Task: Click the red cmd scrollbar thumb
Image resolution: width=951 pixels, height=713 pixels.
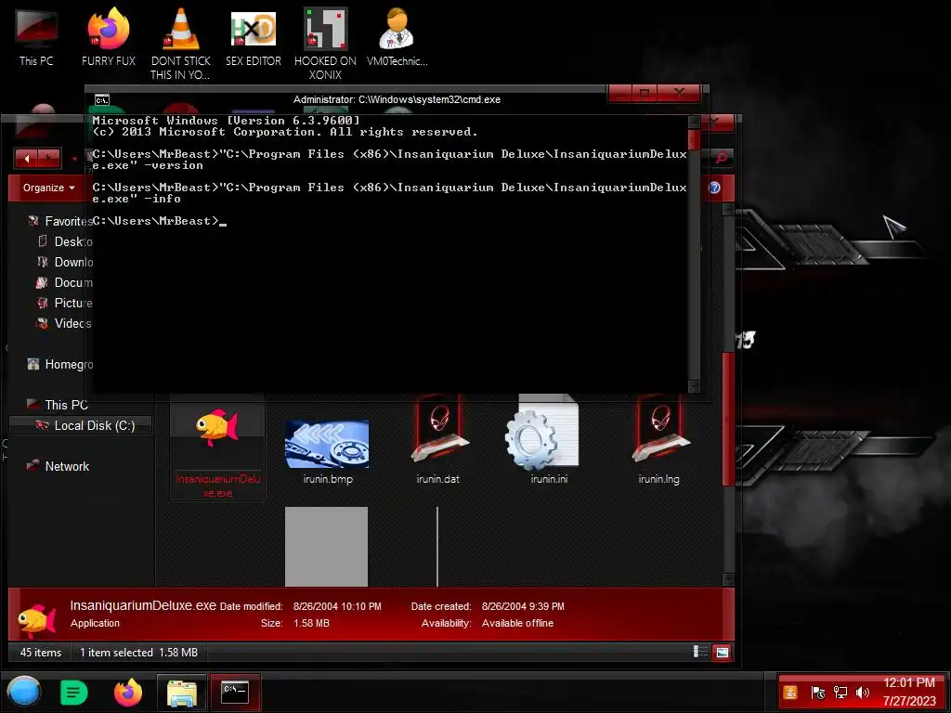Action: click(695, 139)
